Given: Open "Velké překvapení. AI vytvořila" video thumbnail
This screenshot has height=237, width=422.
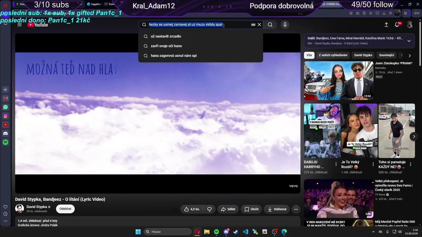Looking at the screenshot, I should (x=339, y=198).
